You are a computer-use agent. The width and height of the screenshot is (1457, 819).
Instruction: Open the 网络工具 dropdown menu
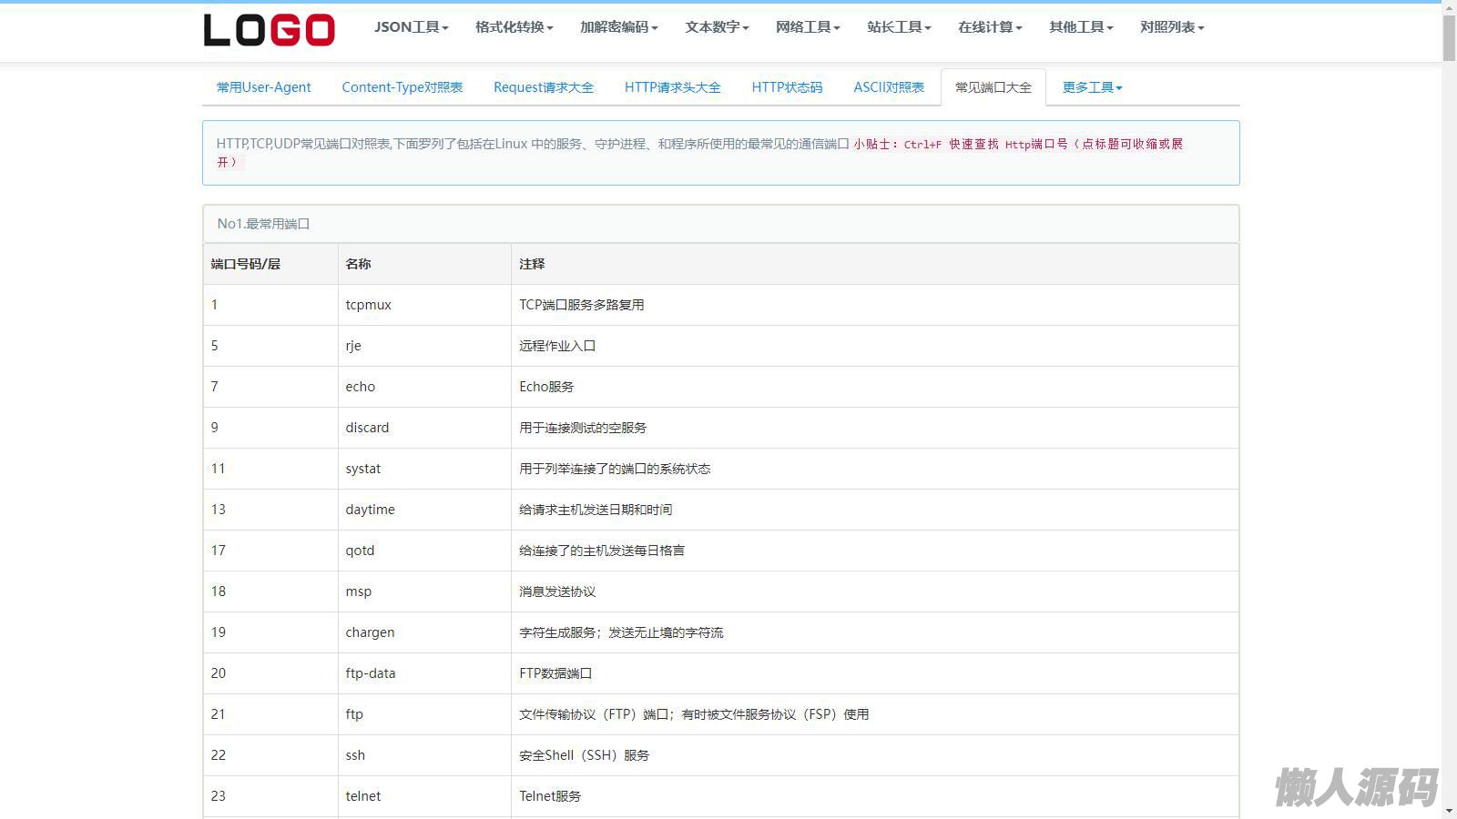pyautogui.click(x=808, y=27)
